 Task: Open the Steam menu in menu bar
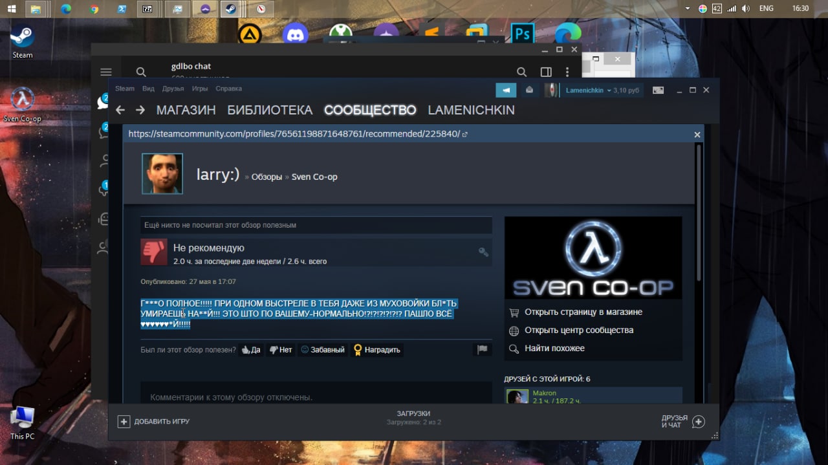(125, 89)
